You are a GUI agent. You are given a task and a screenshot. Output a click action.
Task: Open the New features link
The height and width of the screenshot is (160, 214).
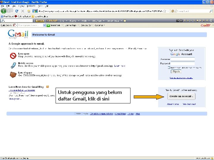tap(189, 104)
